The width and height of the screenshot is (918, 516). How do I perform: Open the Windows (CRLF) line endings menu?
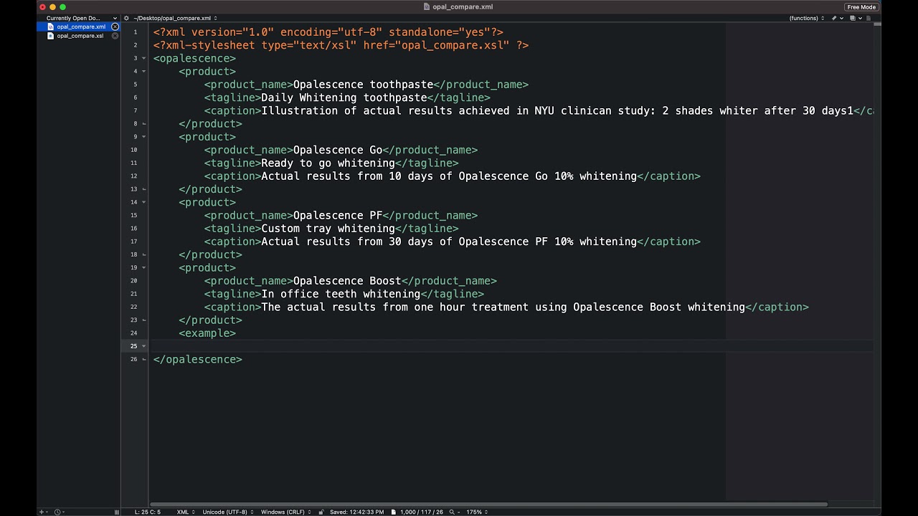[x=285, y=512]
